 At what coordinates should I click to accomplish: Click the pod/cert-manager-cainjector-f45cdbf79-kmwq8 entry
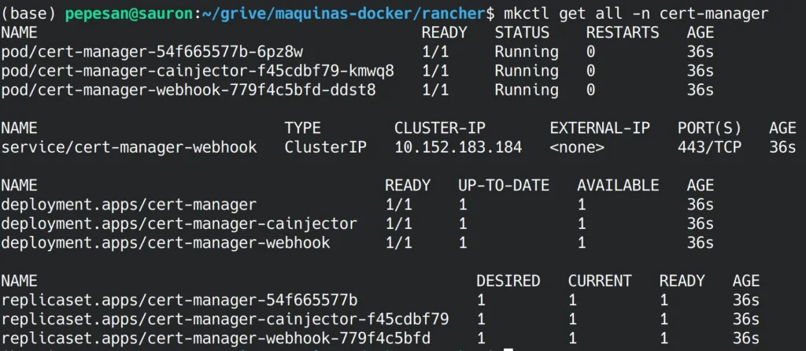(x=198, y=71)
